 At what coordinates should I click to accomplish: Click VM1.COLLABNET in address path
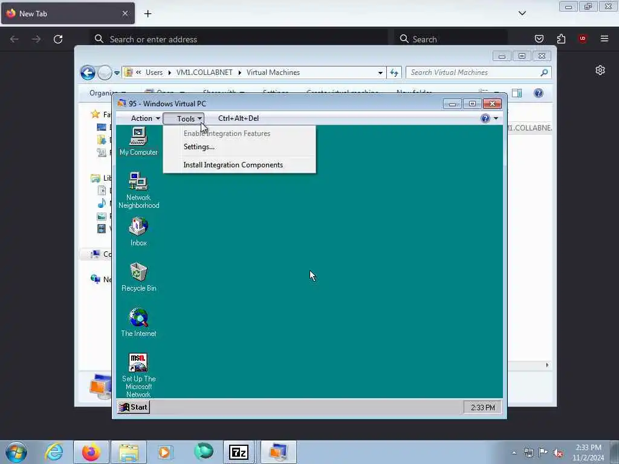pyautogui.click(x=204, y=72)
